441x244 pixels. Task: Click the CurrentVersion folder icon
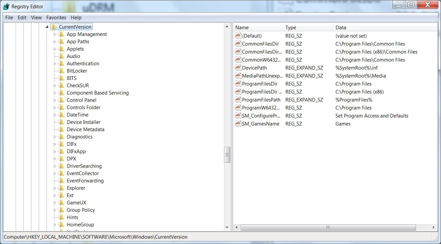coord(53,27)
